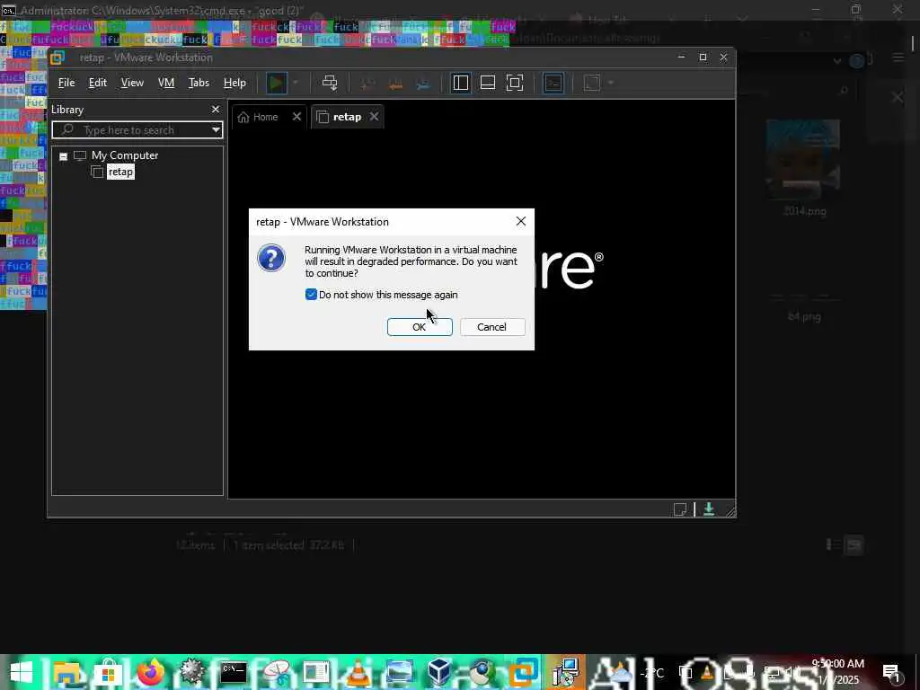Select the 2014.png thumbnail in File Explorer
The height and width of the screenshot is (690, 920).
click(803, 158)
